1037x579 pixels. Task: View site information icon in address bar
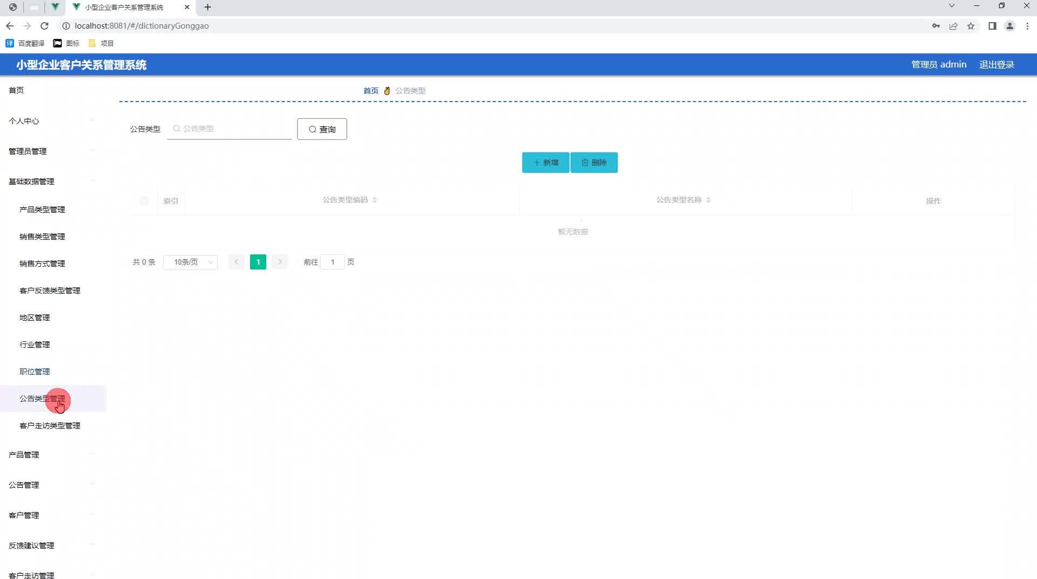(66, 26)
